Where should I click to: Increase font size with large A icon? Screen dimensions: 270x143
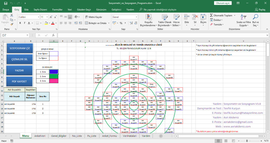pos(51,17)
